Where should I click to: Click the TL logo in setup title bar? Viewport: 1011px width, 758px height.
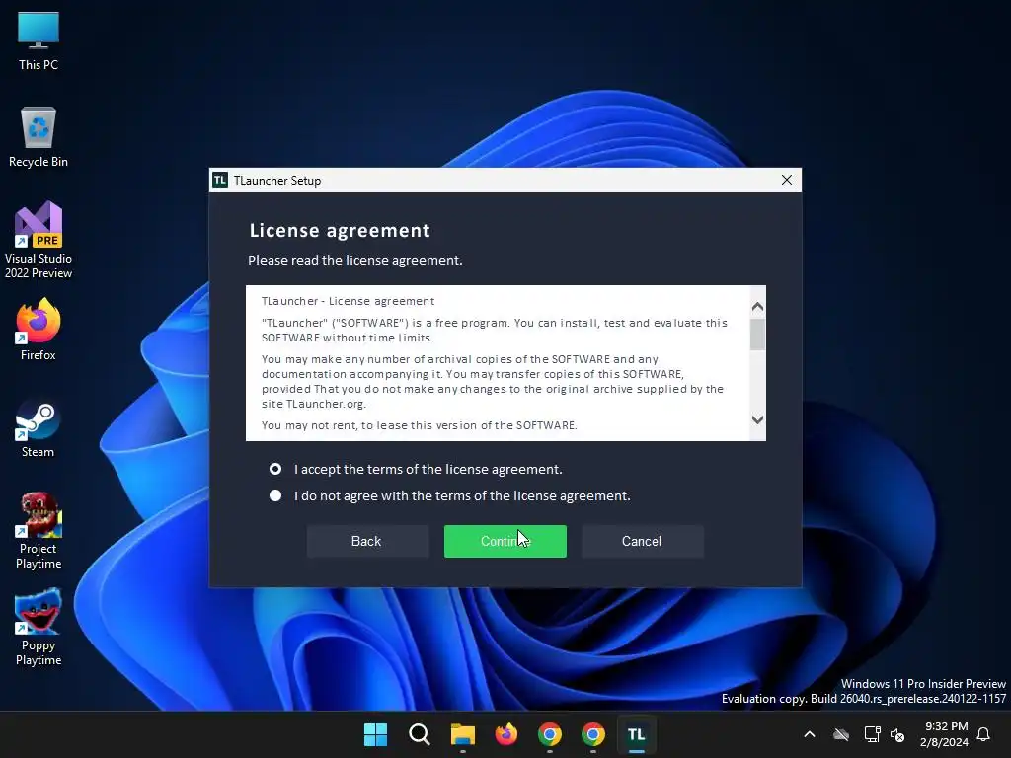click(220, 180)
